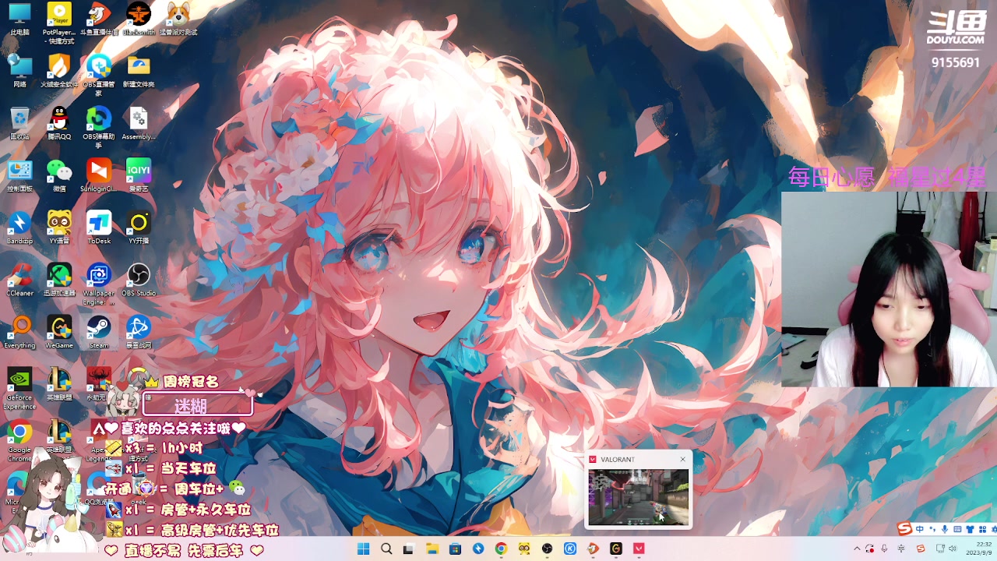Open the Assembly file icon on the desktop

click(139, 123)
